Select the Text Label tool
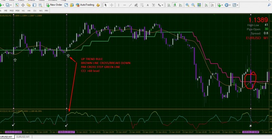The width and height of the screenshot is (272, 139). pos(154,5)
